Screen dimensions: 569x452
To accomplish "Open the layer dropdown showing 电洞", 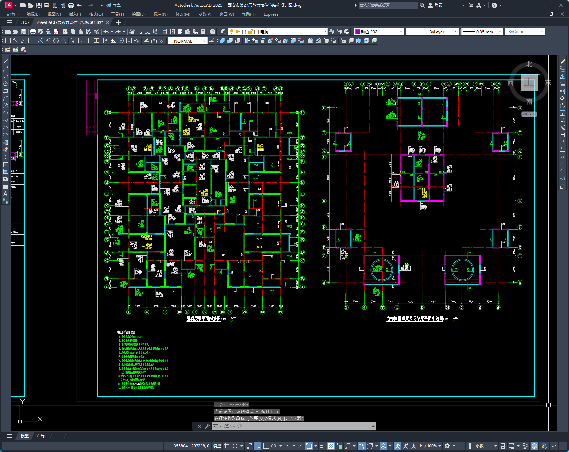I will [x=325, y=32].
